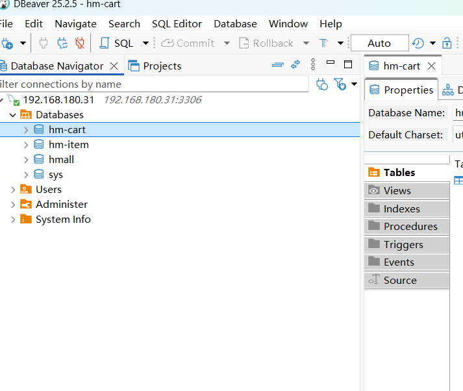The image size is (463, 391).
Task: Open the Database menu
Action: click(x=235, y=24)
